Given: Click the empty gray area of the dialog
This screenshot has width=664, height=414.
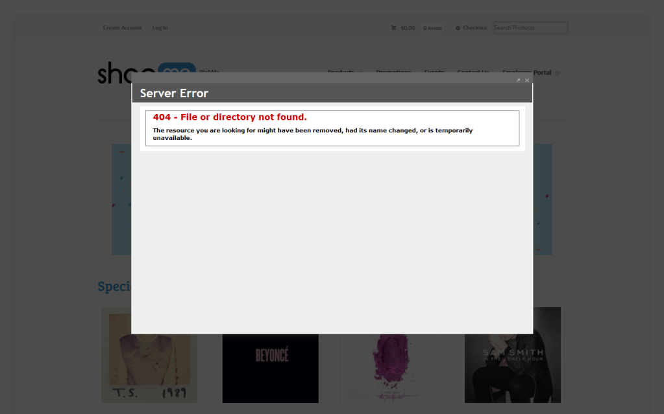Looking at the screenshot, I should (332, 240).
